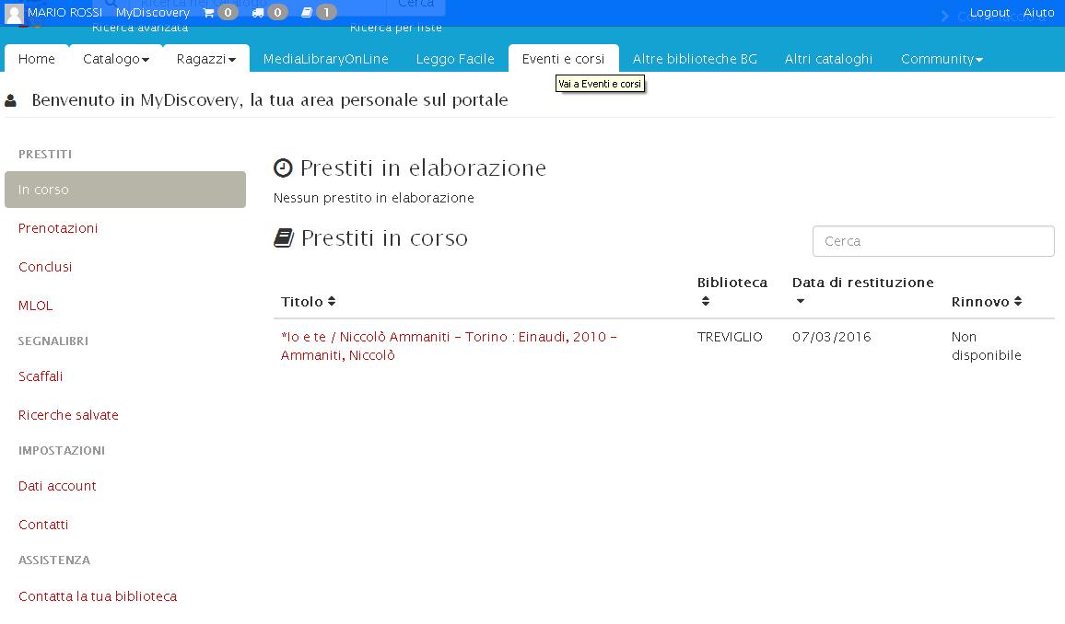Open the loan titled Io e te by Ammaniti
1065x624 pixels.
(x=448, y=345)
